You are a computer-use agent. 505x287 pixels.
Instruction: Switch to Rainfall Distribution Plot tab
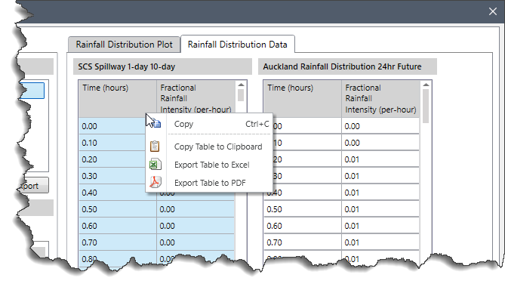coord(124,45)
